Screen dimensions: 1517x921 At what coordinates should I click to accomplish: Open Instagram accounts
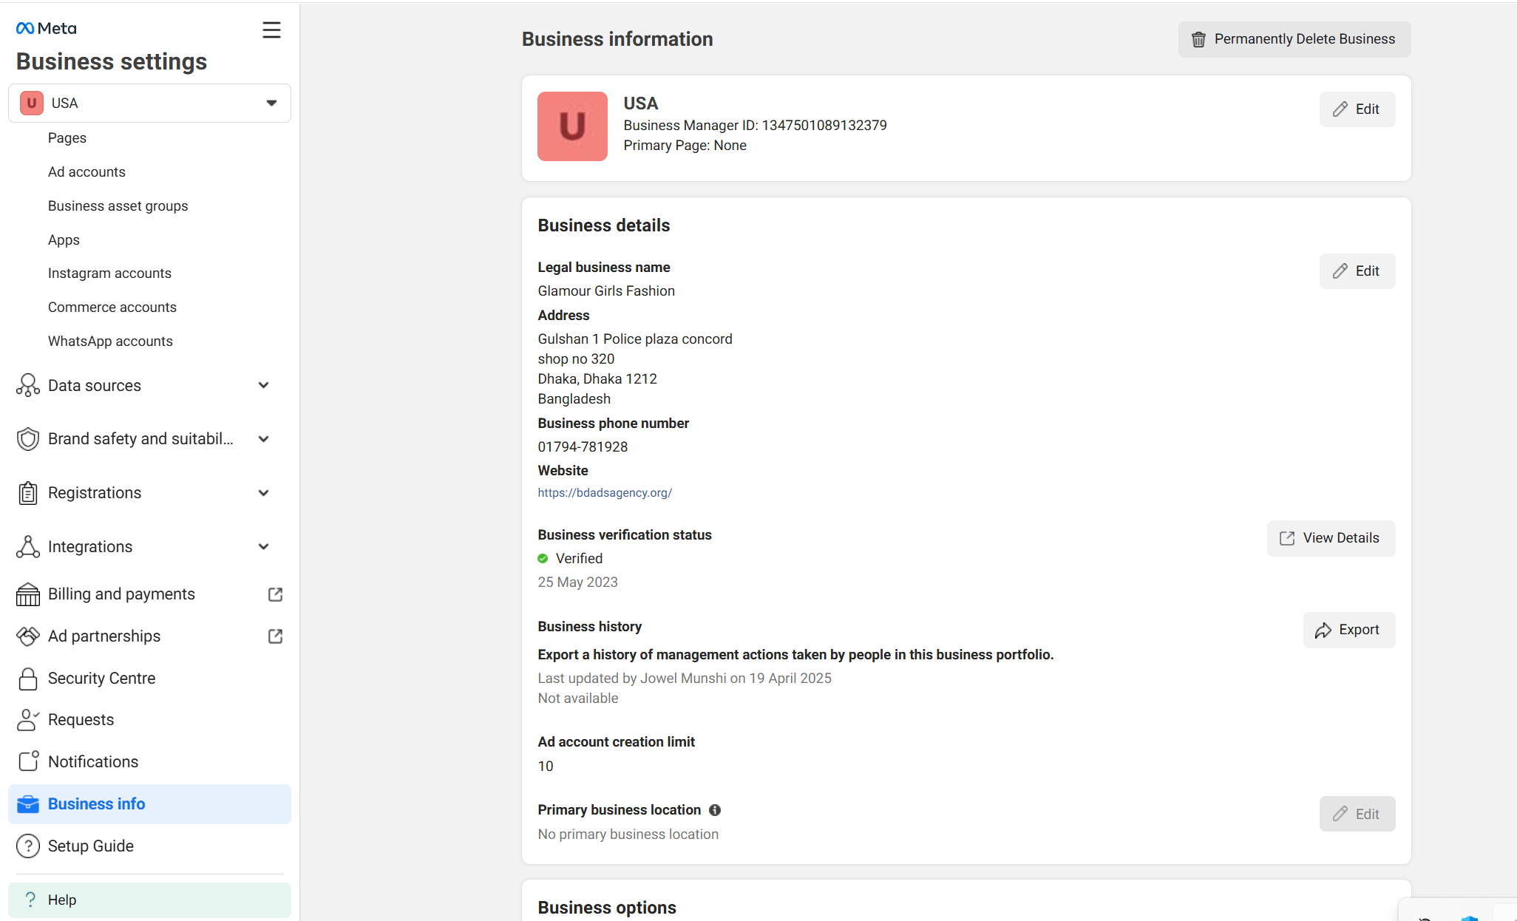[109, 273]
